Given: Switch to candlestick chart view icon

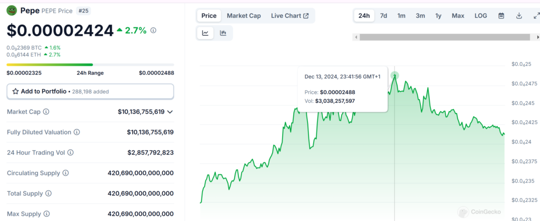Looking at the screenshot, I should [x=223, y=33].
